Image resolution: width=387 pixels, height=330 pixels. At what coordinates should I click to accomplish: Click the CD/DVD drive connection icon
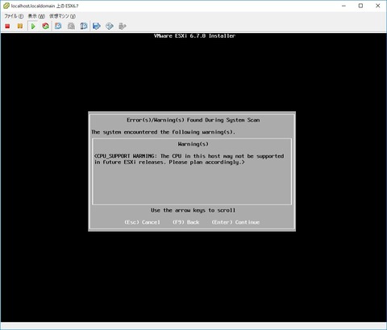coord(110,26)
